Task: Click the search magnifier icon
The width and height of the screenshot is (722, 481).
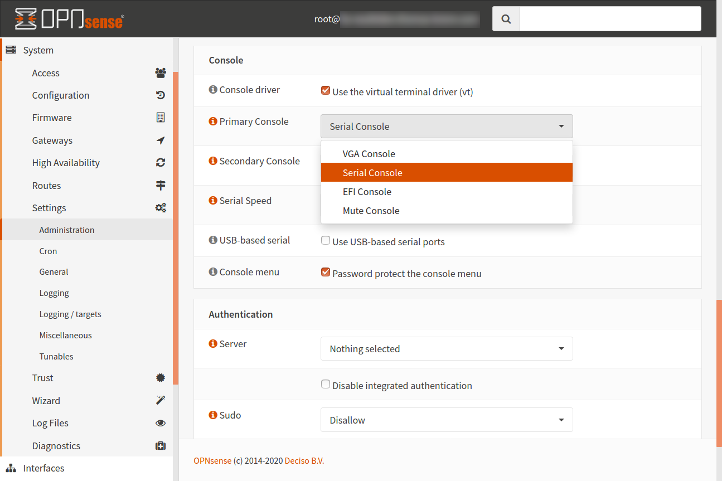Action: (x=506, y=19)
